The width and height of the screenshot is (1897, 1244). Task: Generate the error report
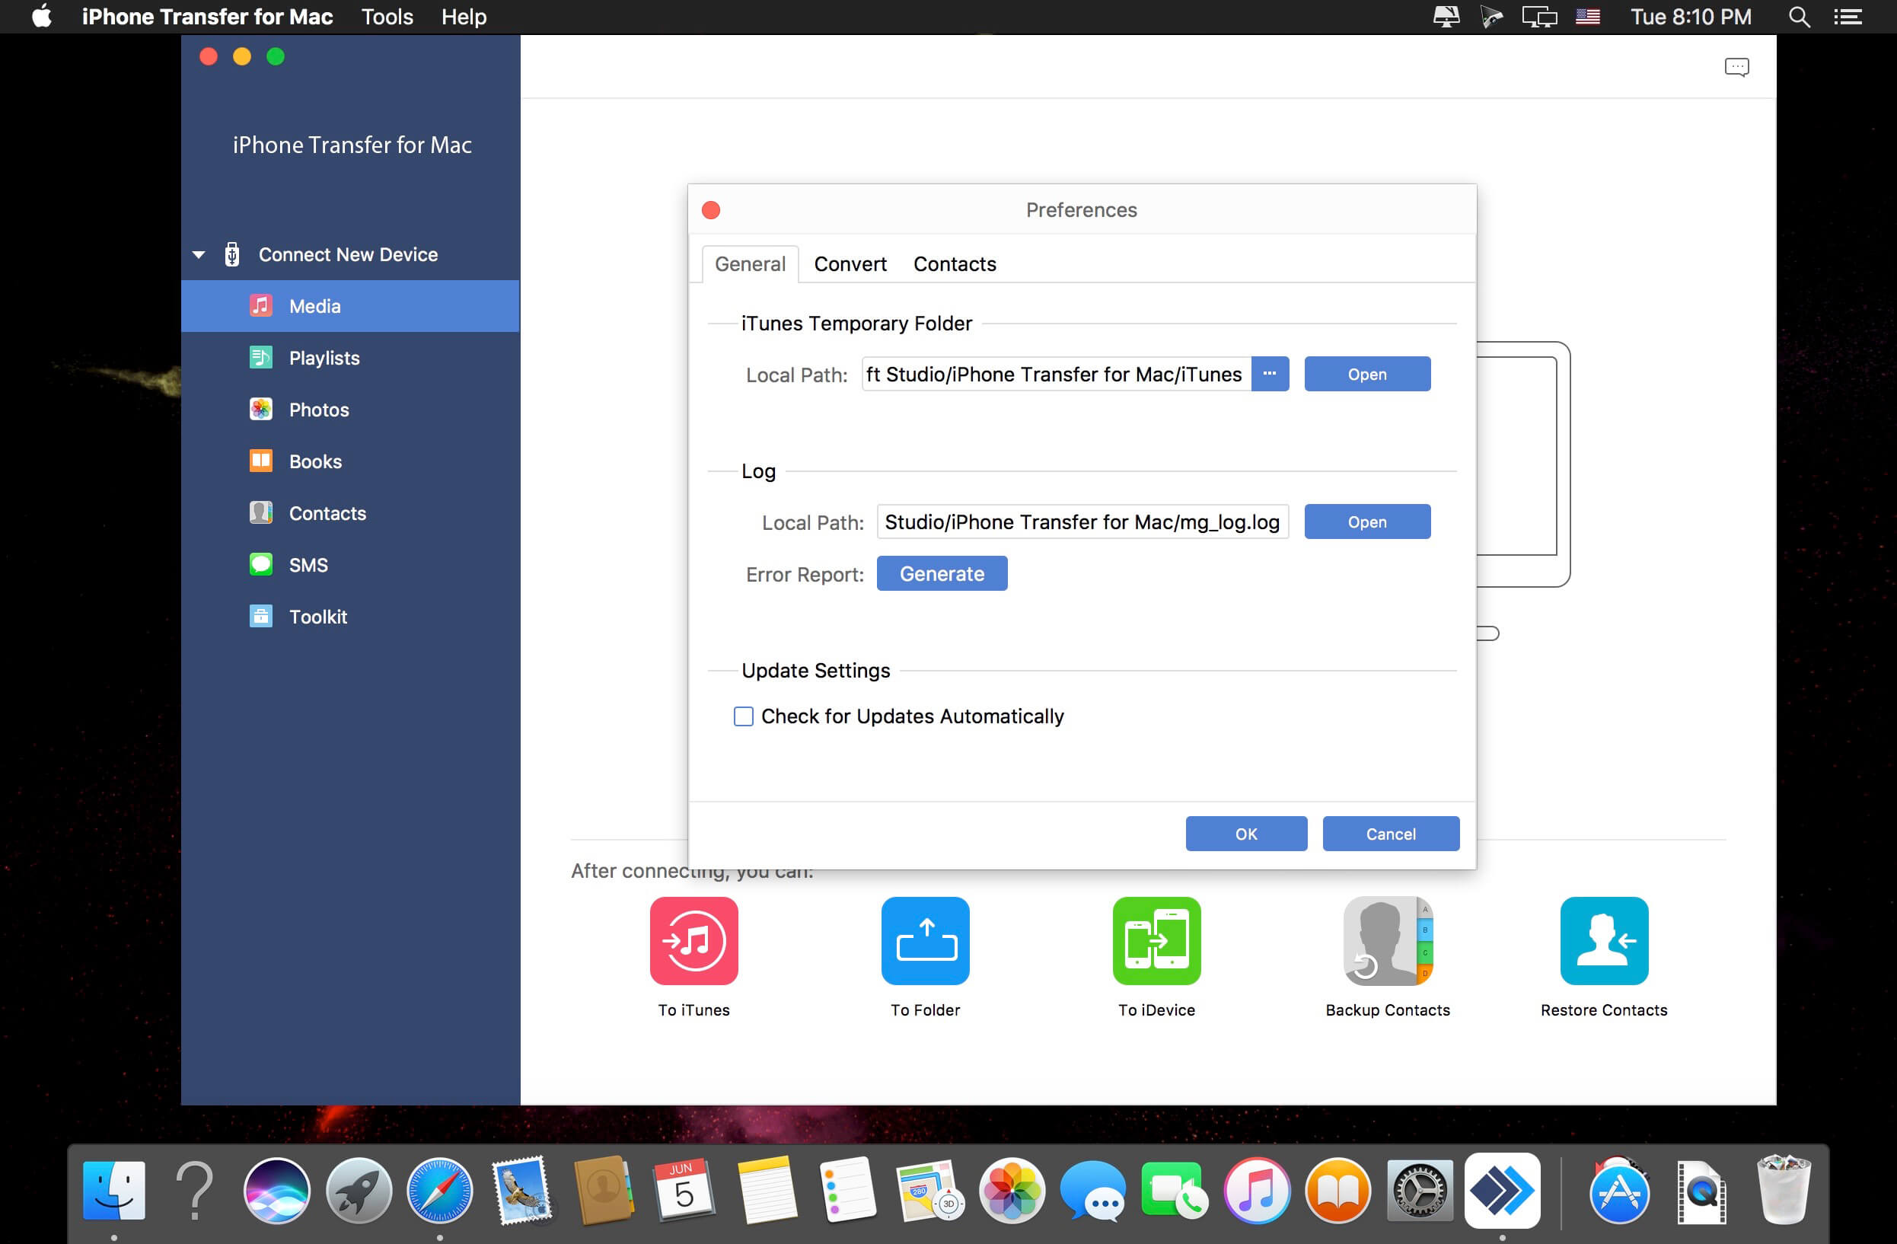[x=942, y=573]
